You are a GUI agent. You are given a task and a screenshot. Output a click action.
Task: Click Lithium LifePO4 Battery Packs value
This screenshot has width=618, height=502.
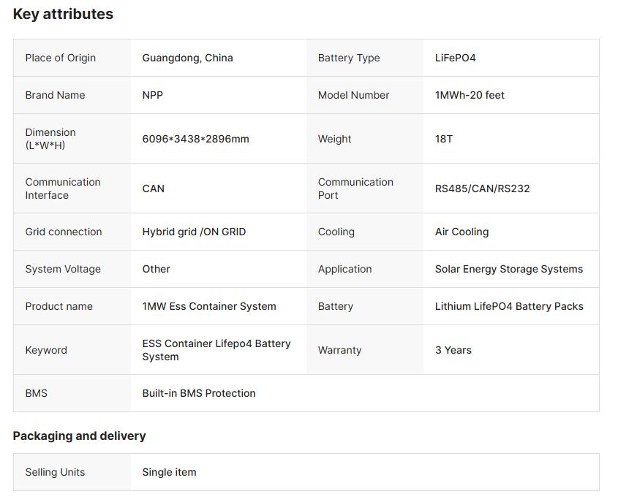(x=509, y=306)
